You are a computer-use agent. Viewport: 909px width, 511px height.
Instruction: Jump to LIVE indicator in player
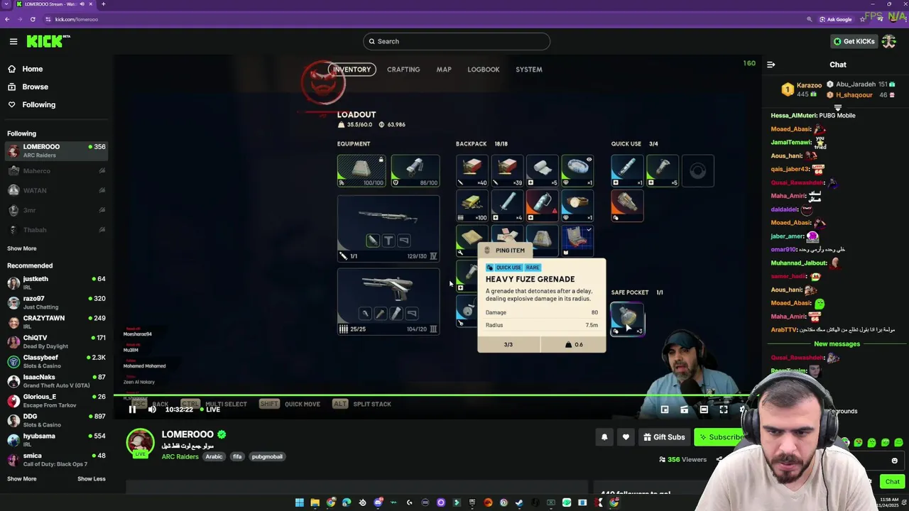coord(210,410)
